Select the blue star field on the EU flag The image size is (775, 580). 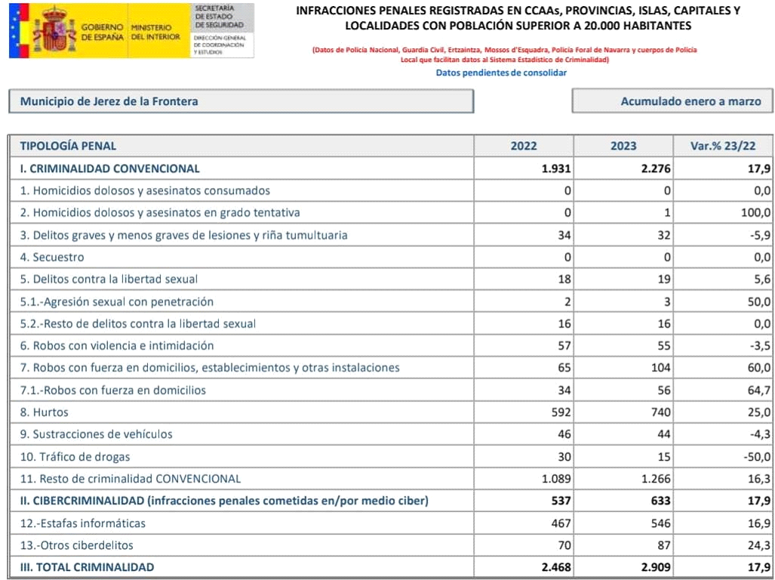[14, 27]
